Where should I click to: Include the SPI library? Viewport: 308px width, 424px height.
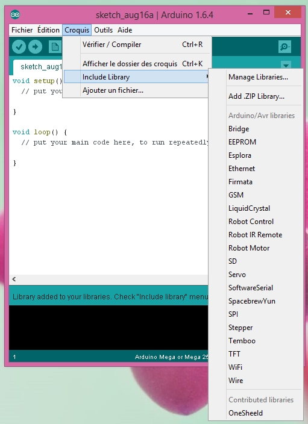(x=256, y=314)
